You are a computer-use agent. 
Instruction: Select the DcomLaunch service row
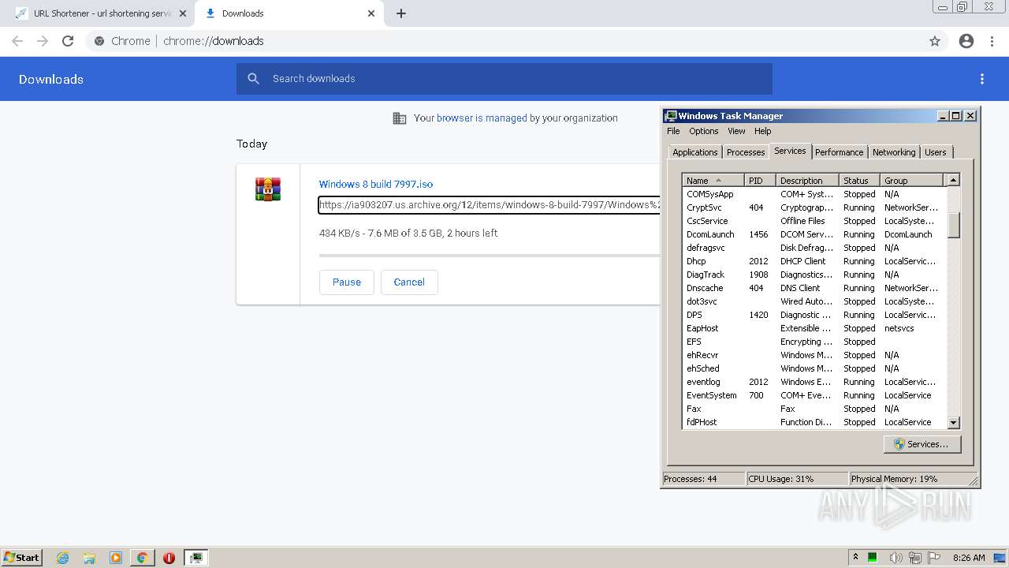click(814, 234)
